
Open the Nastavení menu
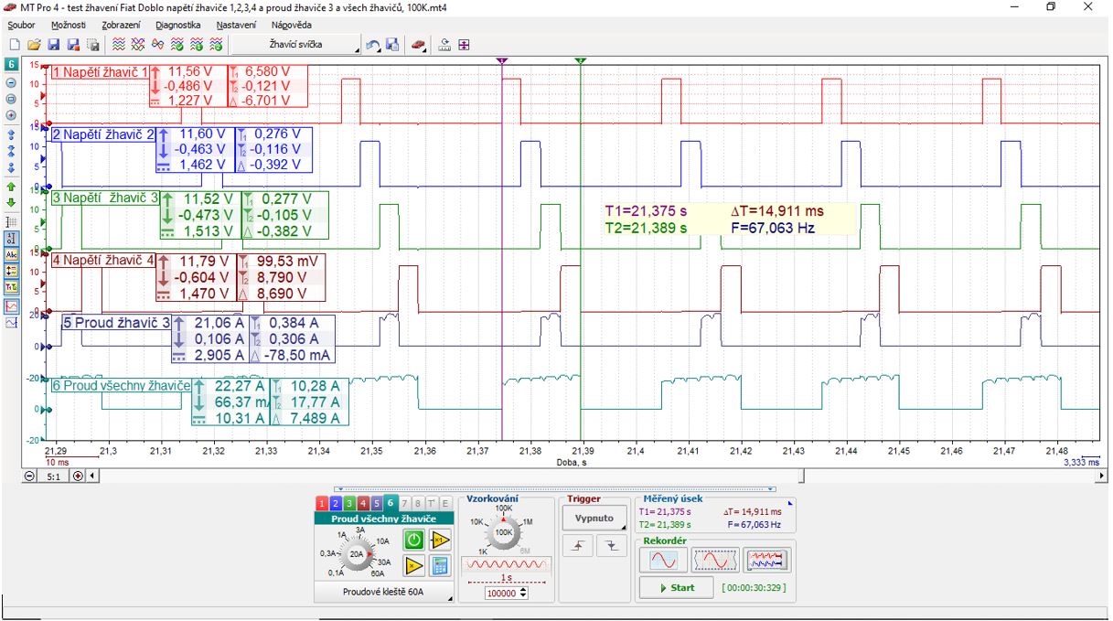(236, 25)
